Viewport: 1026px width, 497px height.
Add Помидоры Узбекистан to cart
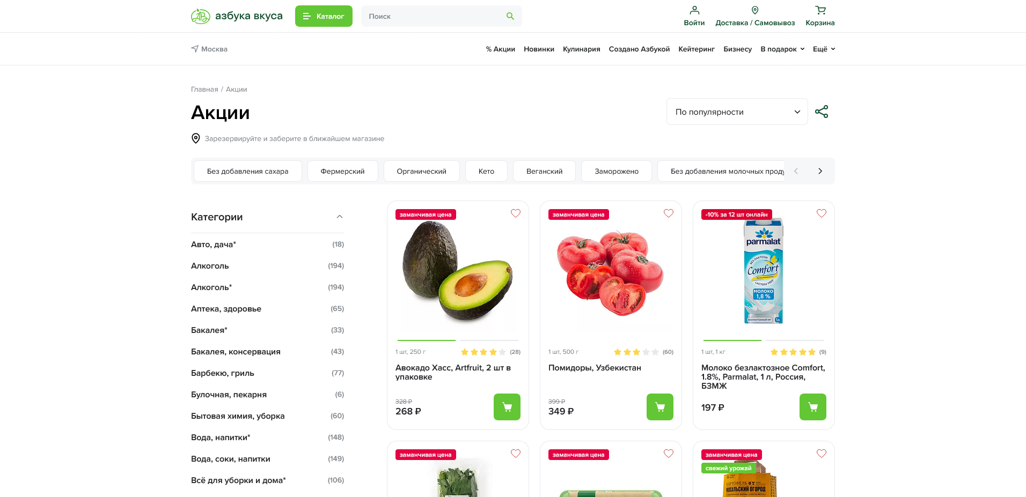click(x=660, y=407)
